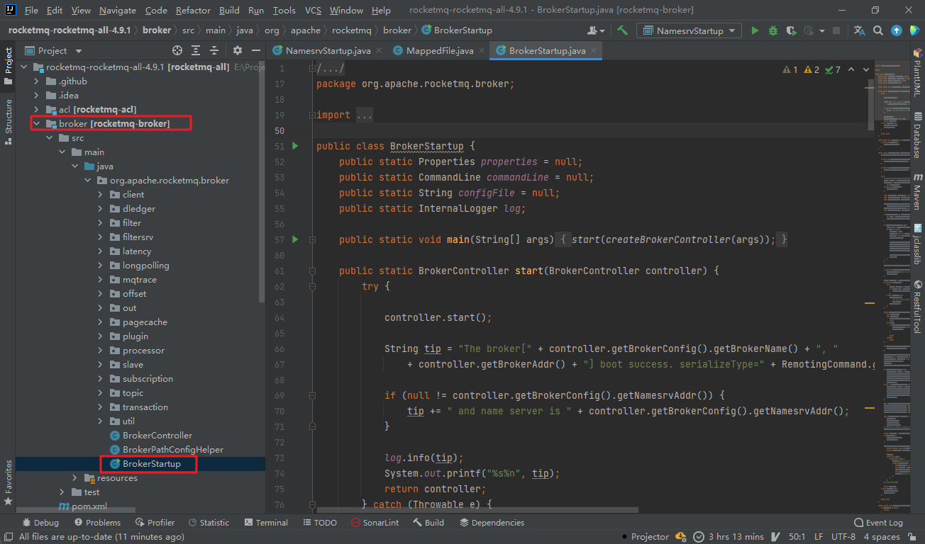
Task: Open the Maven side tool window
Action: coord(917,191)
